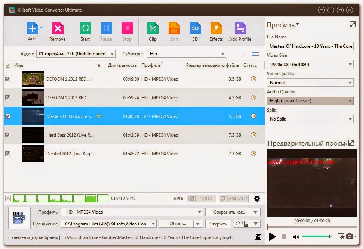This screenshot has width=363, height=249.
Task: Click the HD MPEG4 profile icon
Action: [x=19, y=218]
